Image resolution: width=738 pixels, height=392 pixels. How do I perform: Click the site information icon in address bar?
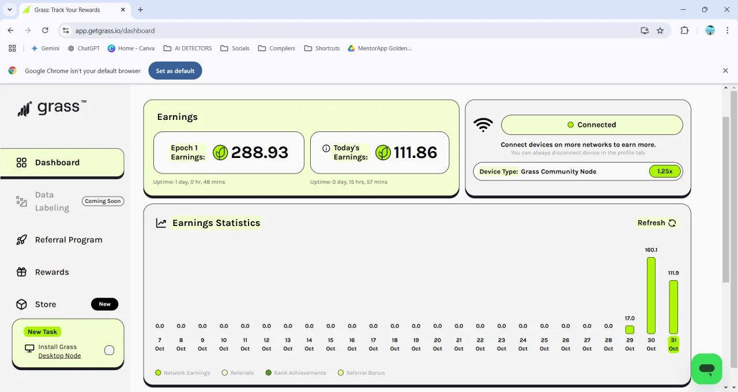pos(65,31)
